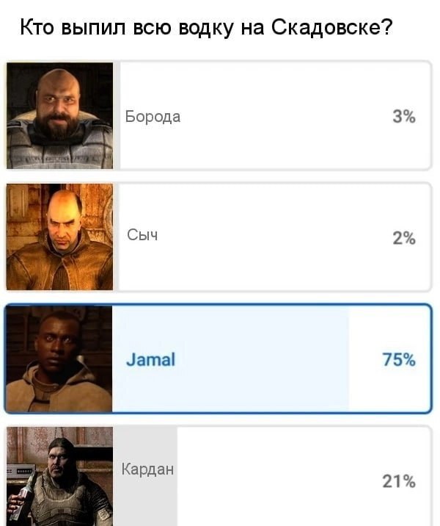Click the Jamal character portrait
This screenshot has height=526, width=440.
(59, 359)
